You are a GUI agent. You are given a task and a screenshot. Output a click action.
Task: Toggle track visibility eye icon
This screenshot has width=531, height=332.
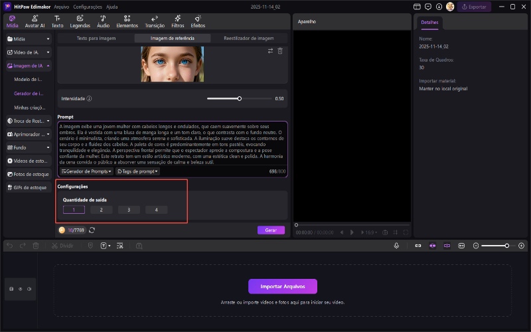click(20, 289)
